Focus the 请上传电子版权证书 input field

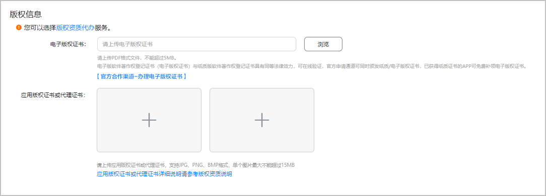point(196,44)
